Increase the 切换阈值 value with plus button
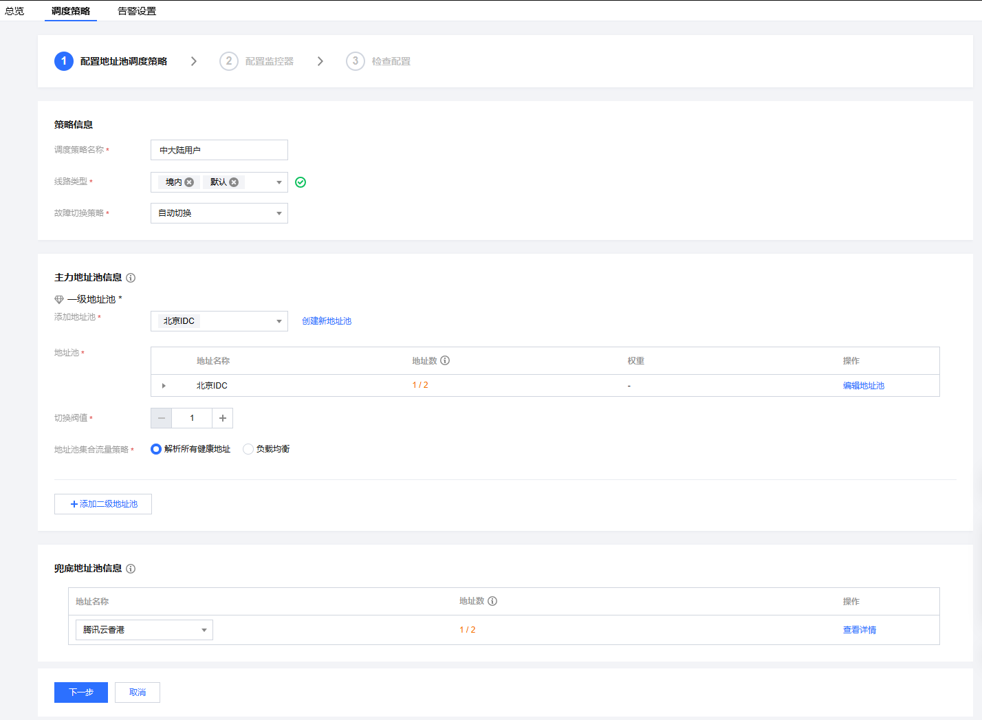Viewport: 982px width, 720px height. click(223, 418)
